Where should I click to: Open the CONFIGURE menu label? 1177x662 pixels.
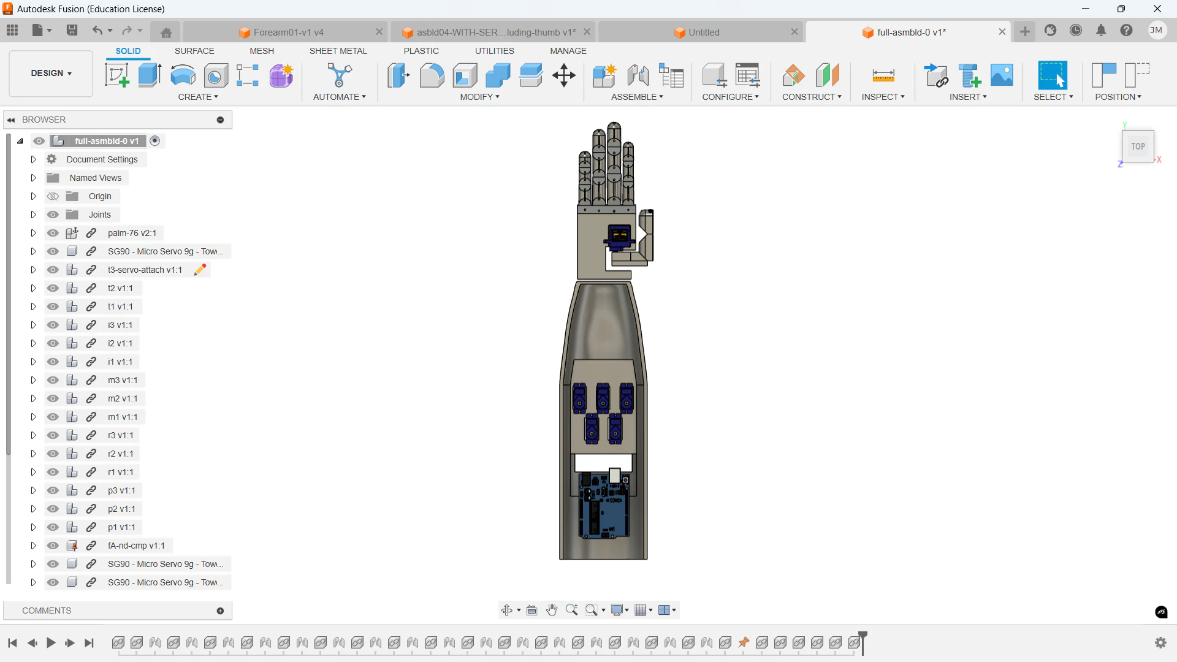pos(730,97)
